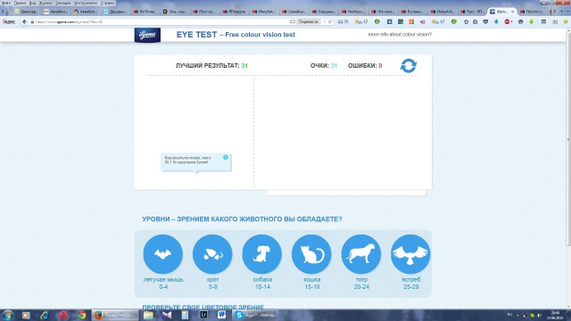Click the Pocket shield toolbar icon
This screenshot has height=321, width=571.
485,21
